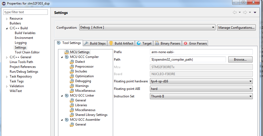Click the Target tab globe icon
263x136 pixels.
(139, 43)
